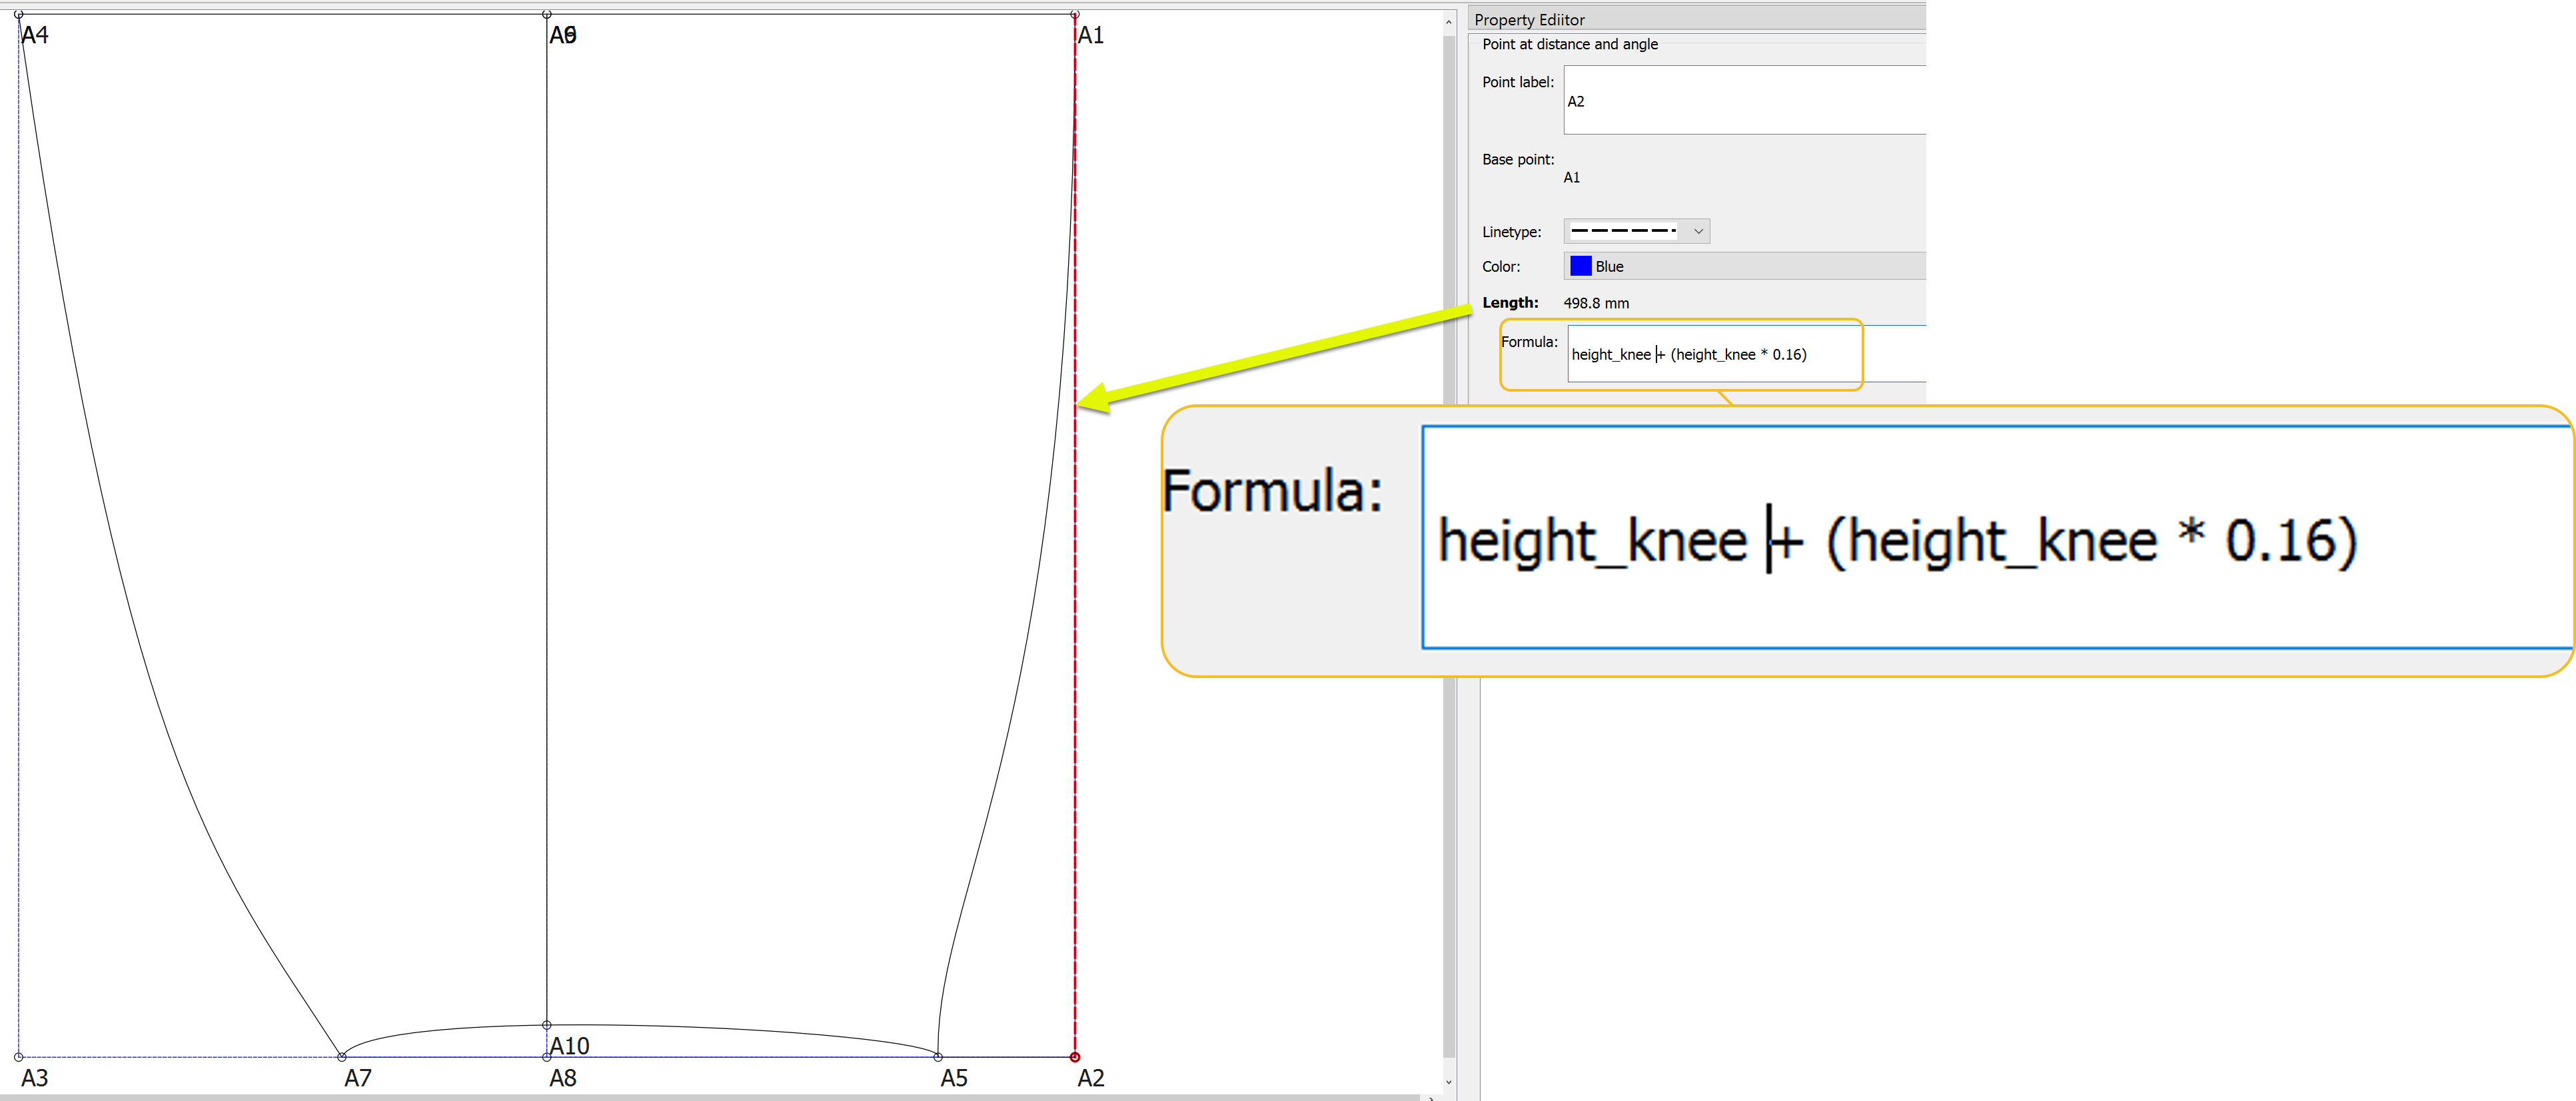This screenshot has width=2576, height=1101.
Task: Select point A10 node above A8
Action: pos(547,1025)
